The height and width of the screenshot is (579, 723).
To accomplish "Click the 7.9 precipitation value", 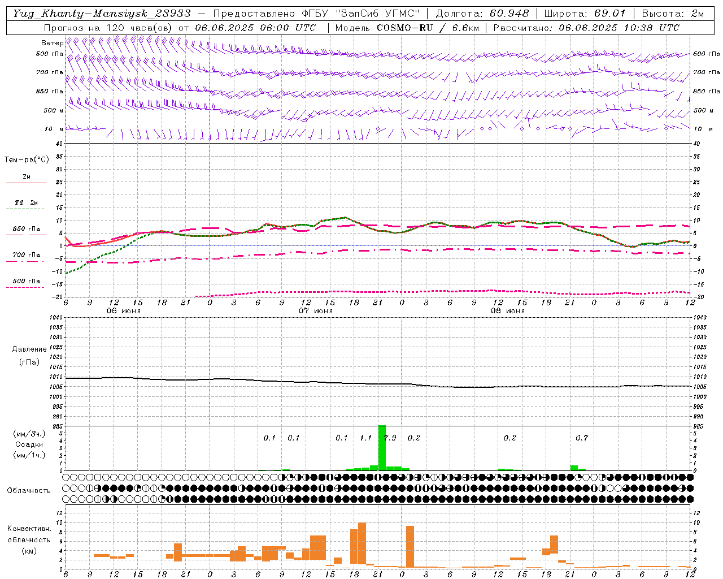I will pos(390,438).
